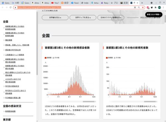Viewport: 166px width, 122px height.
Task: Click the sidebar heading 東京都
Action: (7, 120)
